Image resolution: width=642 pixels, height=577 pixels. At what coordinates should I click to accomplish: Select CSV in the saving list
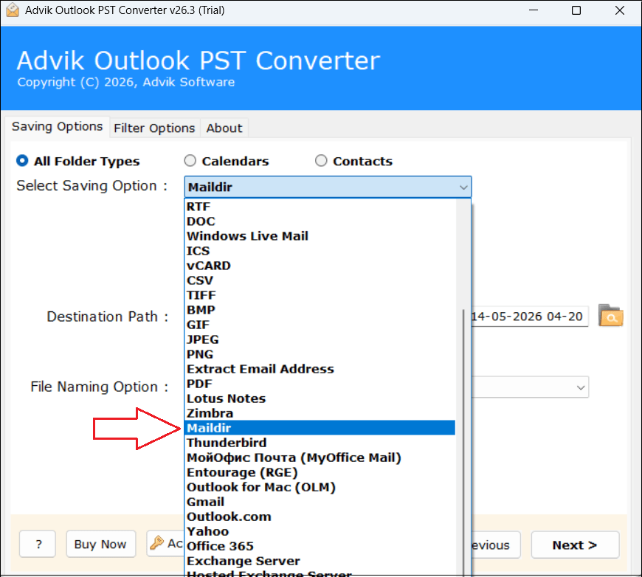pos(320,280)
